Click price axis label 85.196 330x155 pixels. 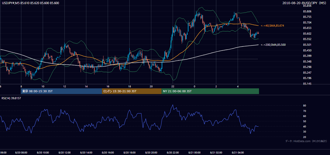[307, 78]
